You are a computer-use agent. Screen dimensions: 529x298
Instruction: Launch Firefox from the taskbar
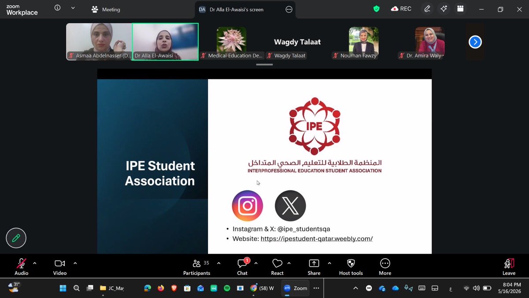pos(160,288)
